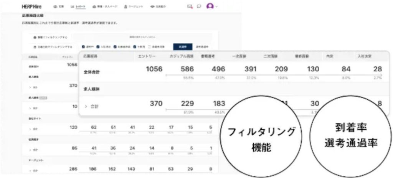Switch to the レポート tab
Viewport: 393px width, 178px height.
[78, 7]
